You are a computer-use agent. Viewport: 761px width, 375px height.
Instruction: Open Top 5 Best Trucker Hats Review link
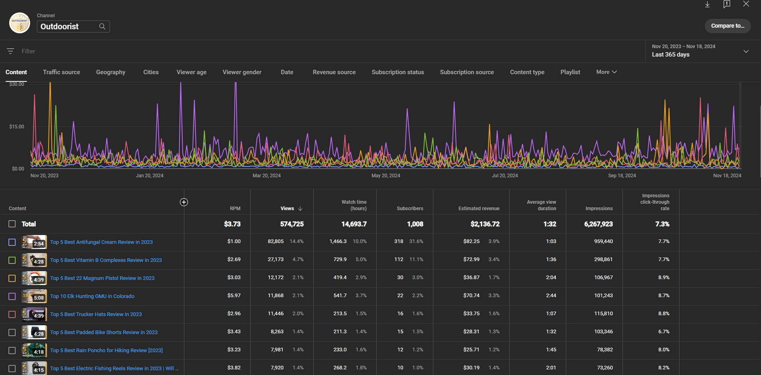pos(96,314)
